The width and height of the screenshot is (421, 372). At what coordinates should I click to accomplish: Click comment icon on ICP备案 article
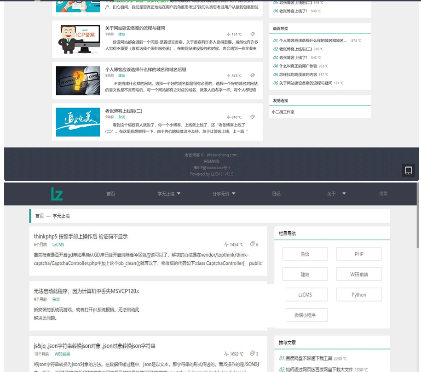click(x=253, y=34)
